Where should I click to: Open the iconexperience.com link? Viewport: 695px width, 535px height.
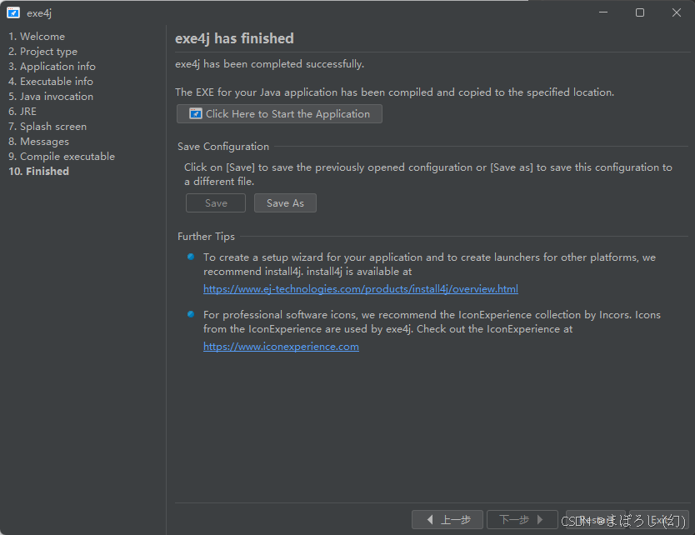point(281,347)
